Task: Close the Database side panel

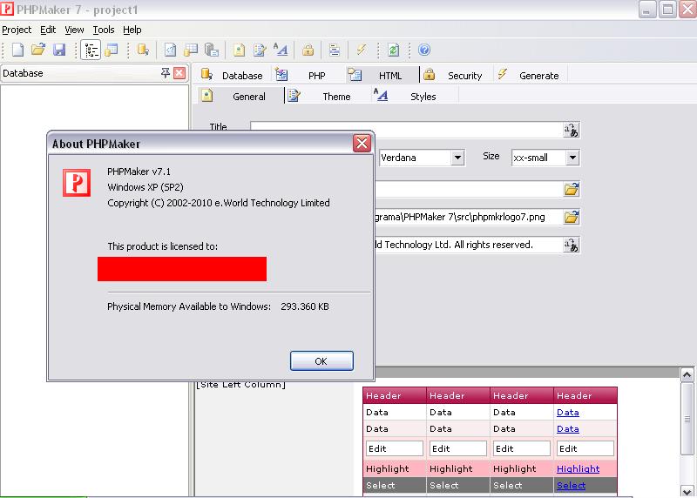Action: click(179, 73)
